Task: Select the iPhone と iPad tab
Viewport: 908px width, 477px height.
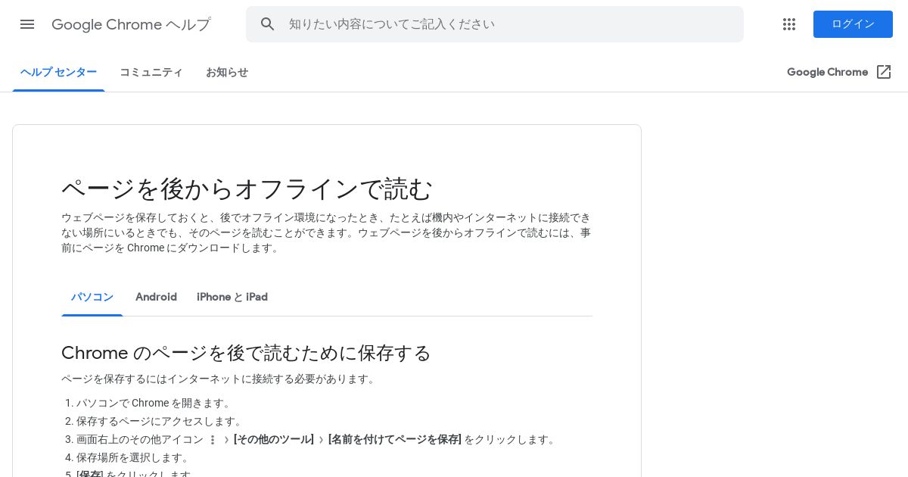Action: 232,297
